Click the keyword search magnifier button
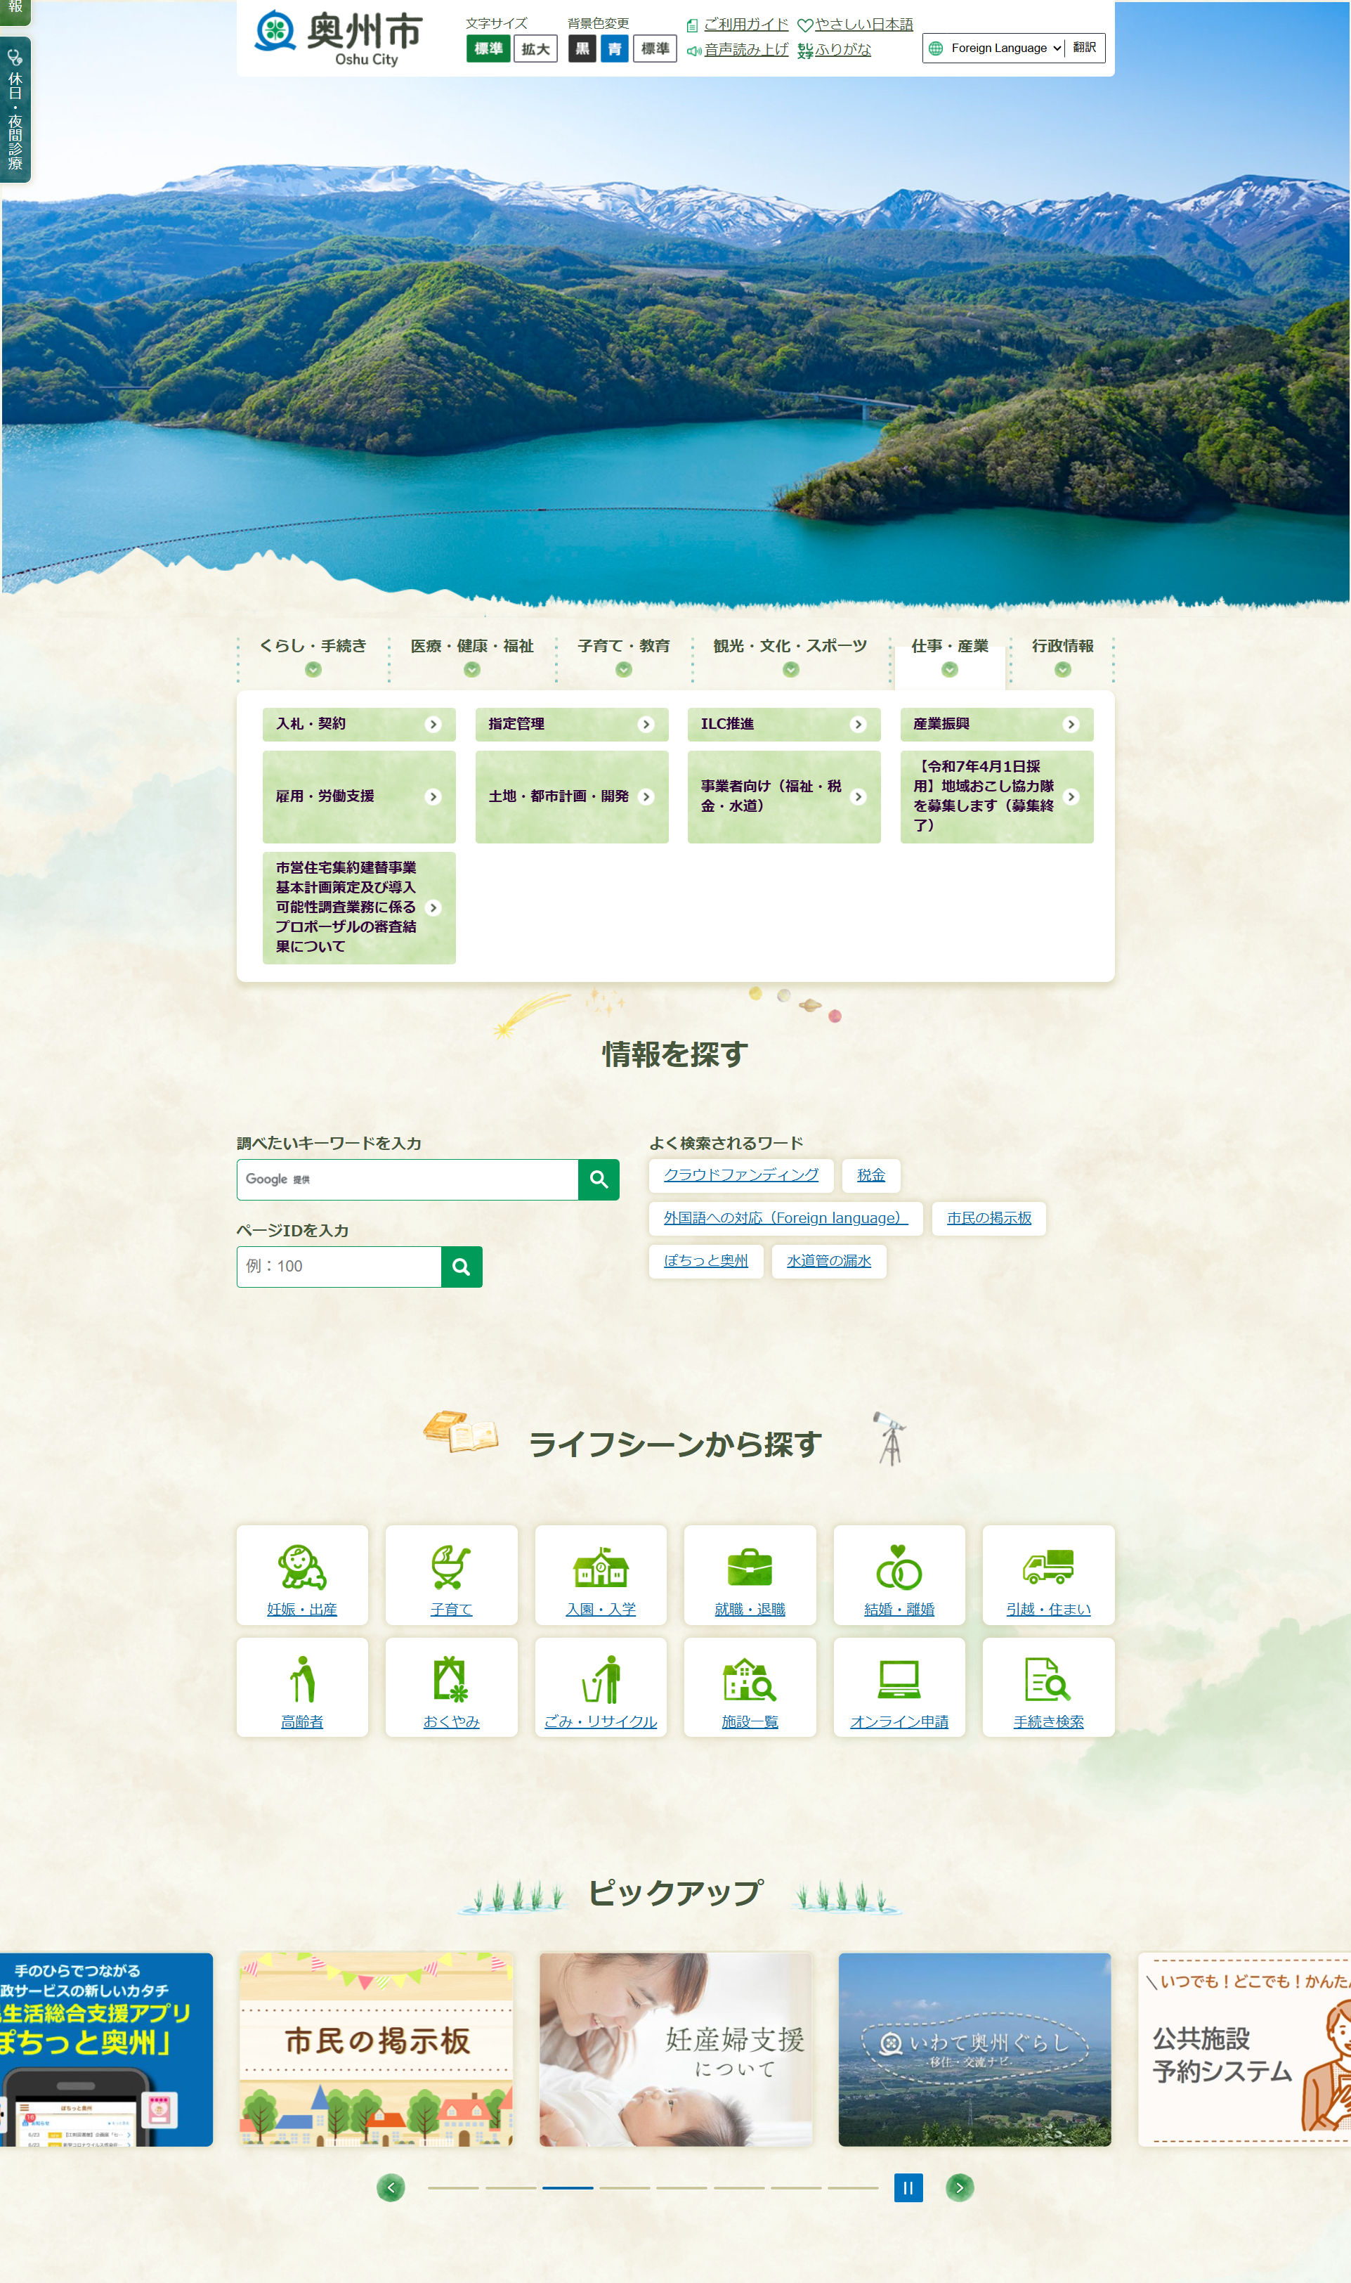Screen dimensions: 1351x2283 pos(598,1179)
